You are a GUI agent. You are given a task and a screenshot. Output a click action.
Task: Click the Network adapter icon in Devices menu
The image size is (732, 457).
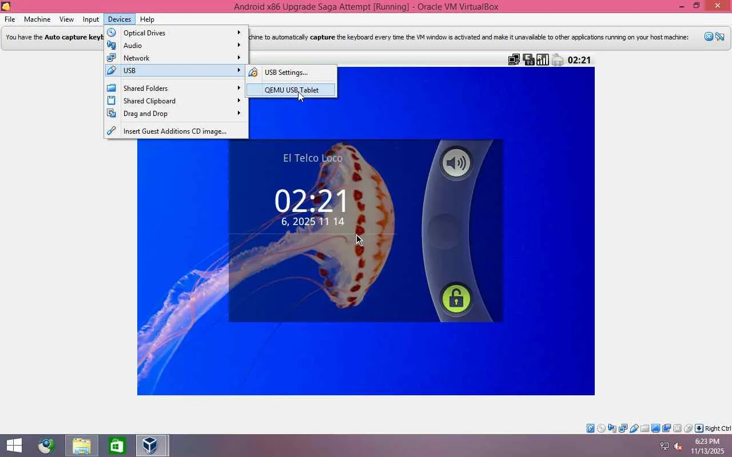click(x=112, y=58)
